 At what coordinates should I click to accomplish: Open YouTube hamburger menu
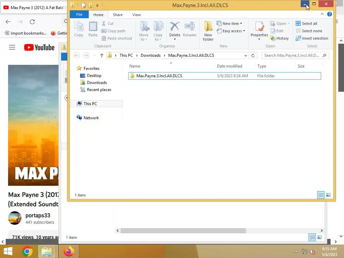(x=12, y=47)
